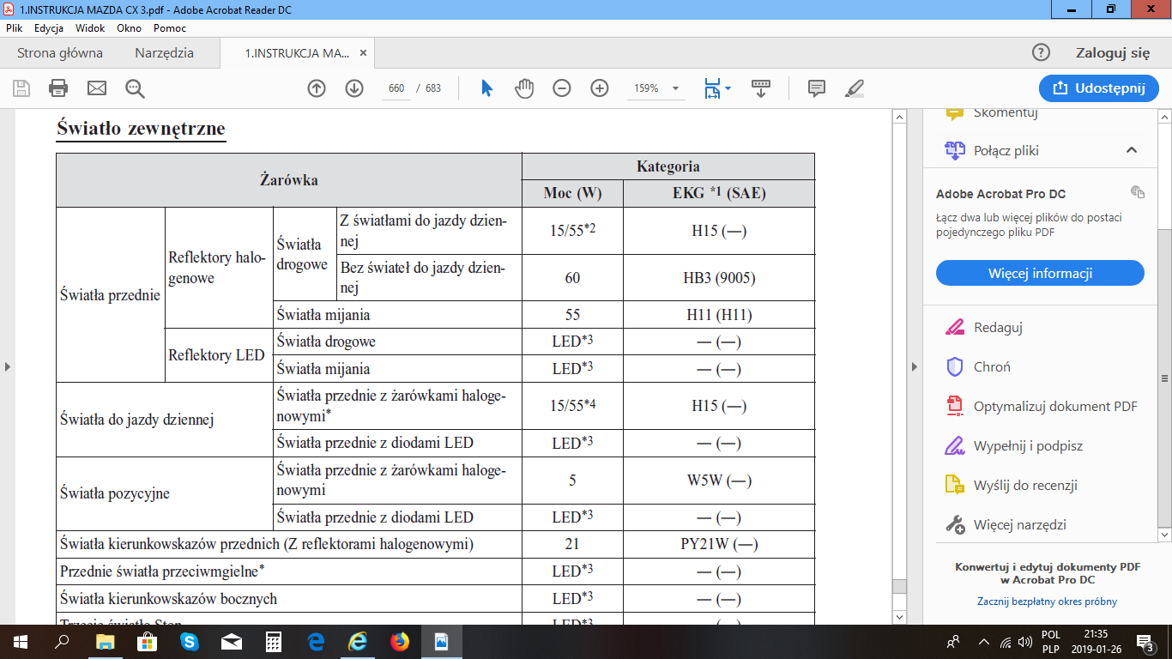Viewport: 1172px width, 659px height.
Task: Select the Highlight text pen tool
Action: 854,88
